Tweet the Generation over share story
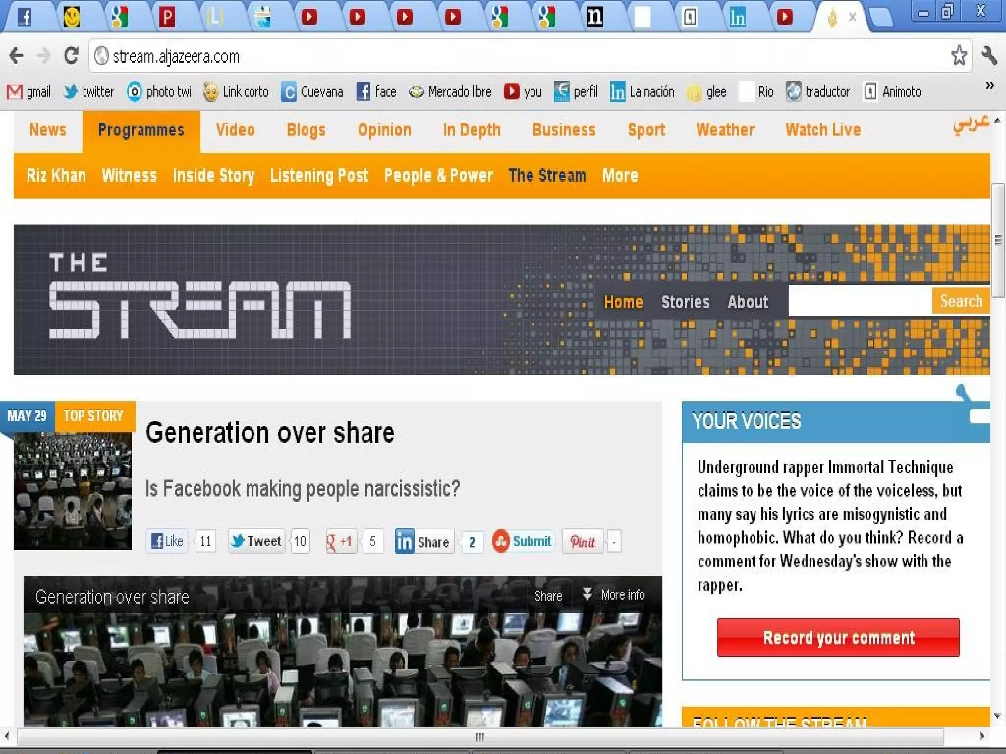Screen dimensions: 1006x754 pyautogui.click(x=256, y=541)
